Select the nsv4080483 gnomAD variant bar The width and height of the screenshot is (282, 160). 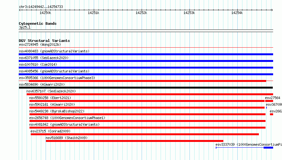(146, 54)
